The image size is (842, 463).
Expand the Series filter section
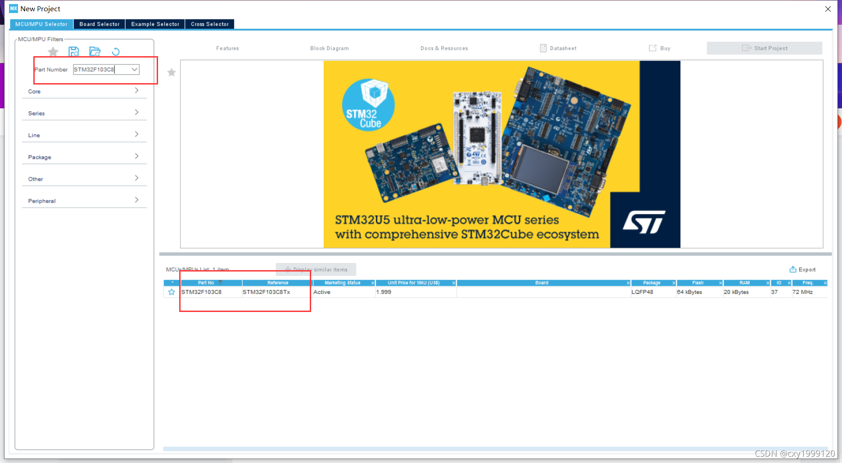[x=84, y=113]
